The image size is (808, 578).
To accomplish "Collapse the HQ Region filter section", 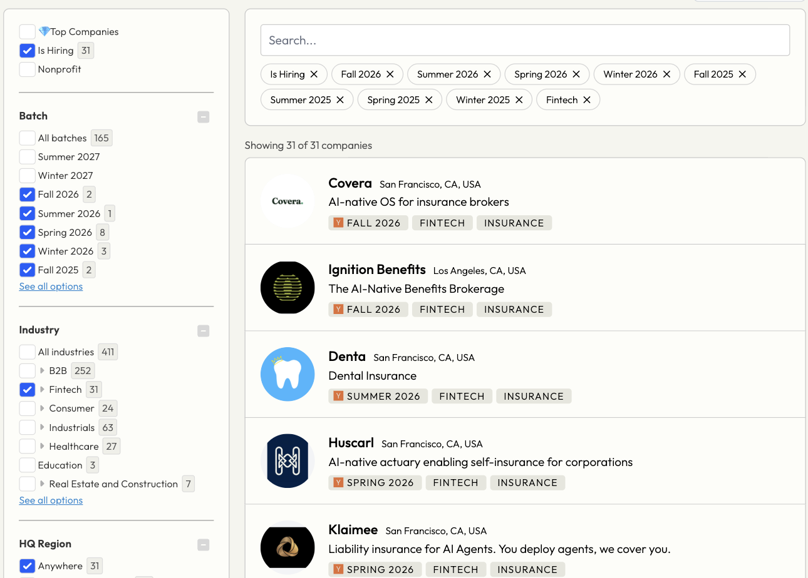I will [204, 545].
